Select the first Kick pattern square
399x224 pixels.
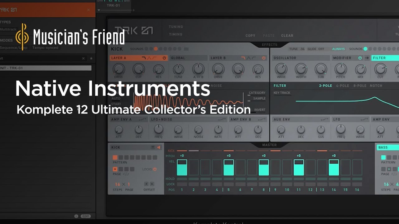(115, 158)
